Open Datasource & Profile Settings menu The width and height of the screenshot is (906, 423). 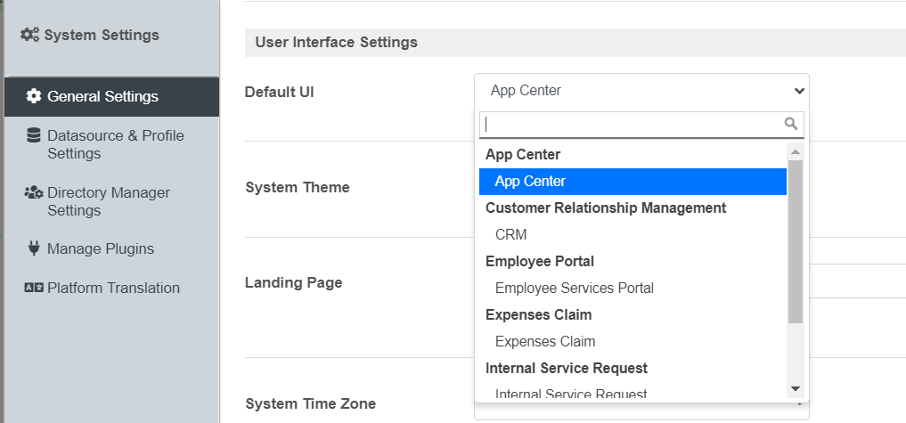coord(115,144)
